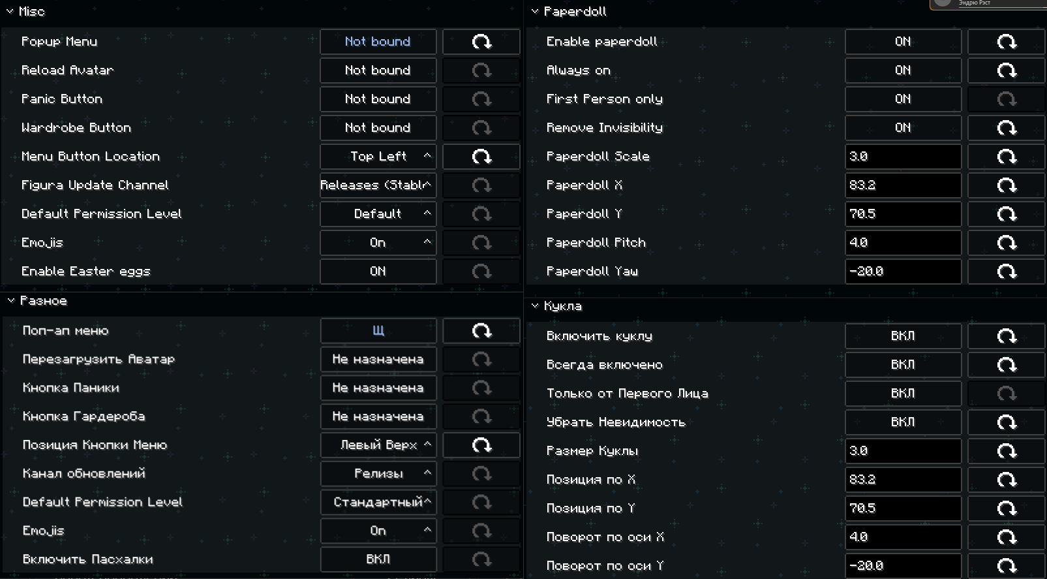Screen dimensions: 1047x579
Task: Click the Paperdoll X input field
Action: (903, 185)
